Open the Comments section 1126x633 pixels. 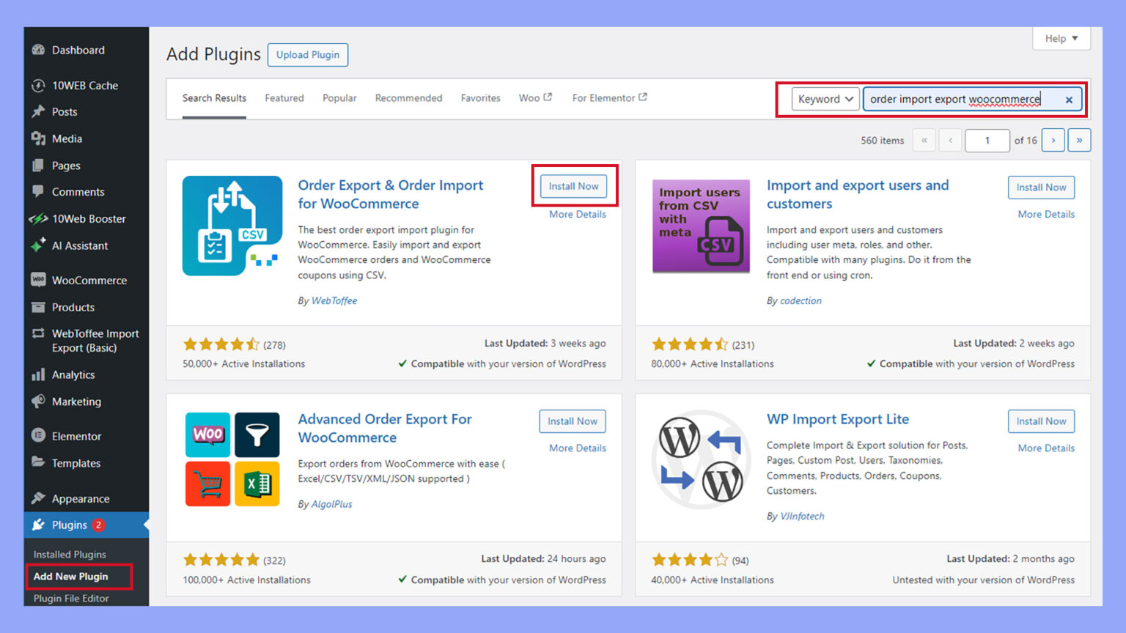77,192
